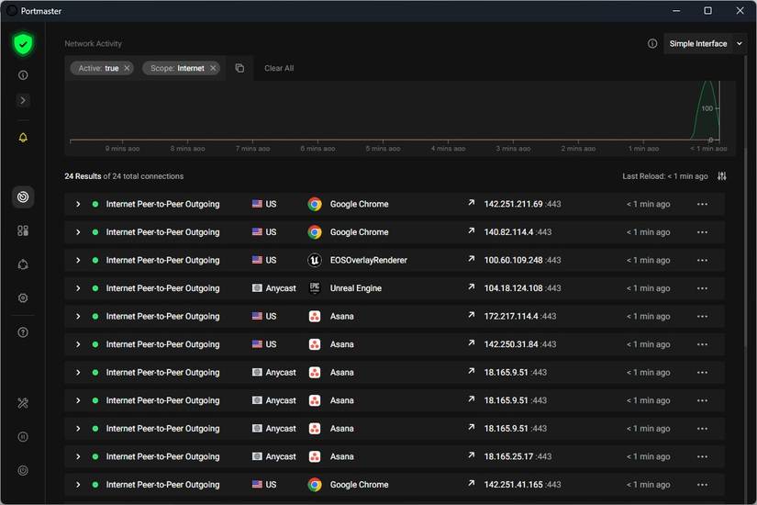Viewport: 757px width, 505px height.
Task: Click Clear All filters
Action: 279,68
